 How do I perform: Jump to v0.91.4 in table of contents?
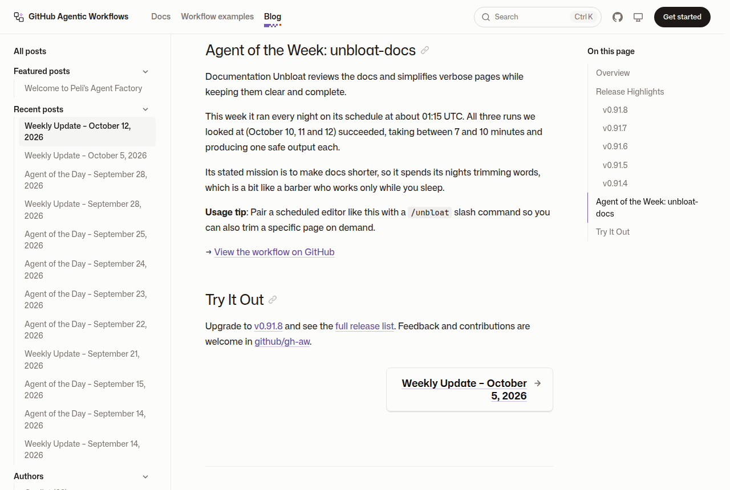615,183
